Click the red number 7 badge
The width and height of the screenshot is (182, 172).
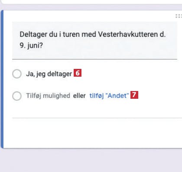click(134, 95)
